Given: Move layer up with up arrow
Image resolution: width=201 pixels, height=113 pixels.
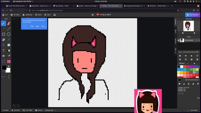Looking at the screenshot, I should [x=186, y=56].
